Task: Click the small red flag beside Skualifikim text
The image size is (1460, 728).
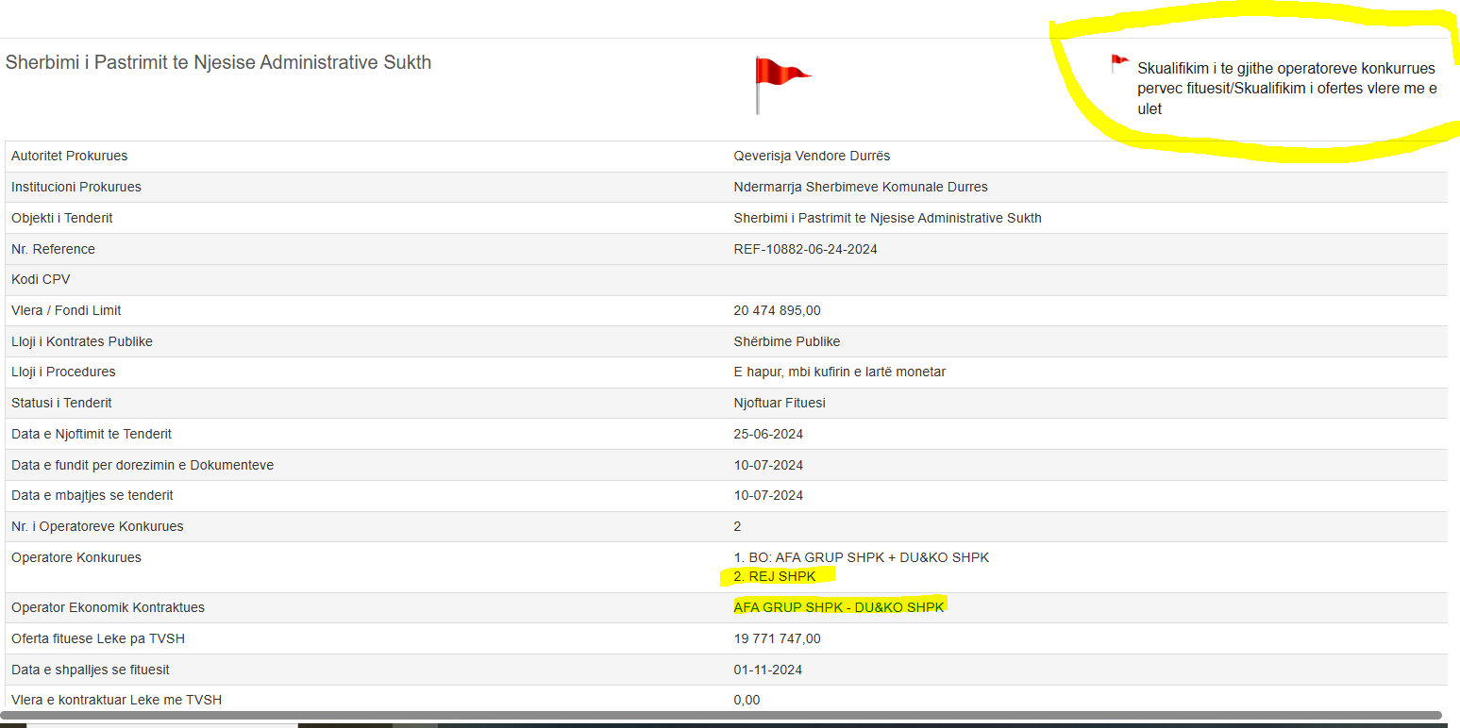Action: click(1119, 64)
